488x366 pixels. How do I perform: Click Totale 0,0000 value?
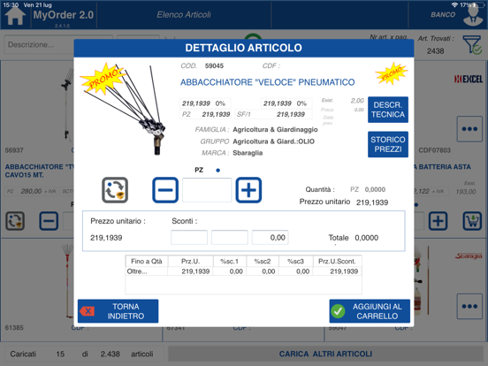366,238
